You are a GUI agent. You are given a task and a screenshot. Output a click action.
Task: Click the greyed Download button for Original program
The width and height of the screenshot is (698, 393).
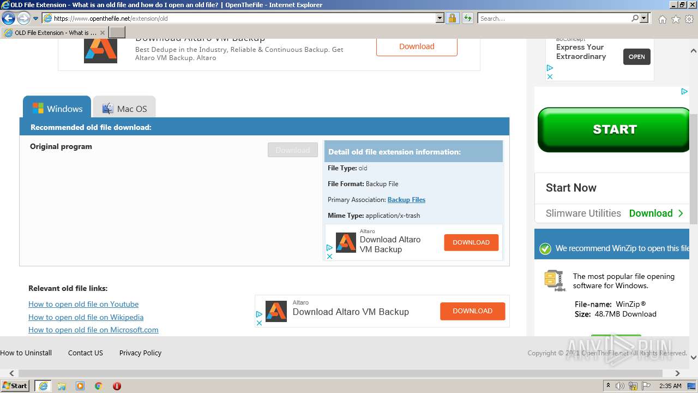(x=293, y=150)
